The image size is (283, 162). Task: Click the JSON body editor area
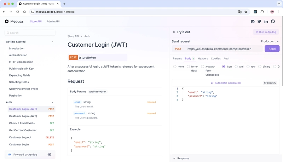pyautogui.click(x=226, y=120)
